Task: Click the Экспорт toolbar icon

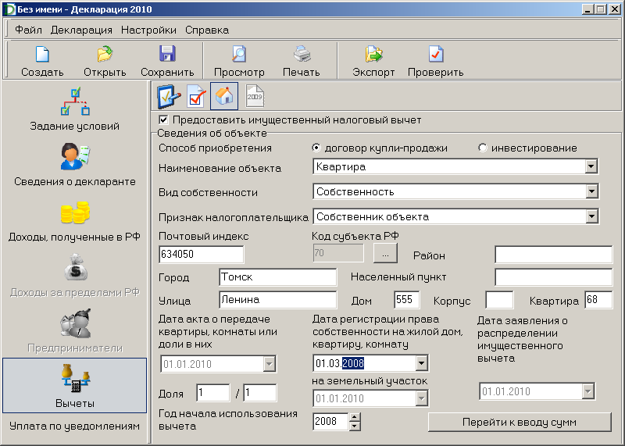Action: [x=373, y=54]
